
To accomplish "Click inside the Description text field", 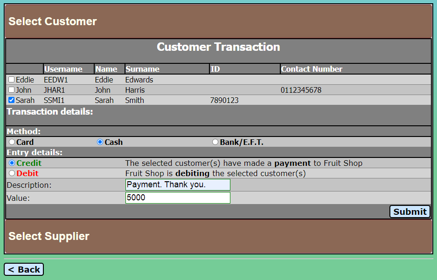I will [x=177, y=184].
